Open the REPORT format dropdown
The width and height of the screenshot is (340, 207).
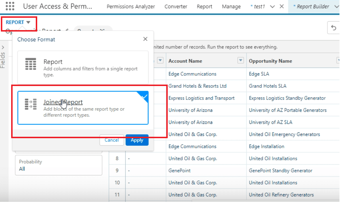point(18,22)
